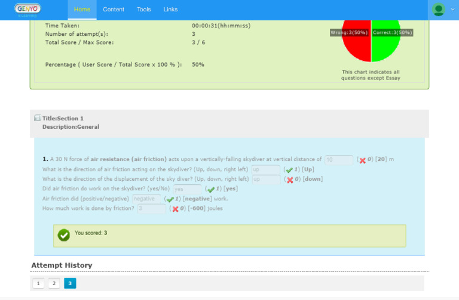The width and height of the screenshot is (459, 300).
Task: Select attempt 3 in Attempt History
Action: pyautogui.click(x=70, y=283)
